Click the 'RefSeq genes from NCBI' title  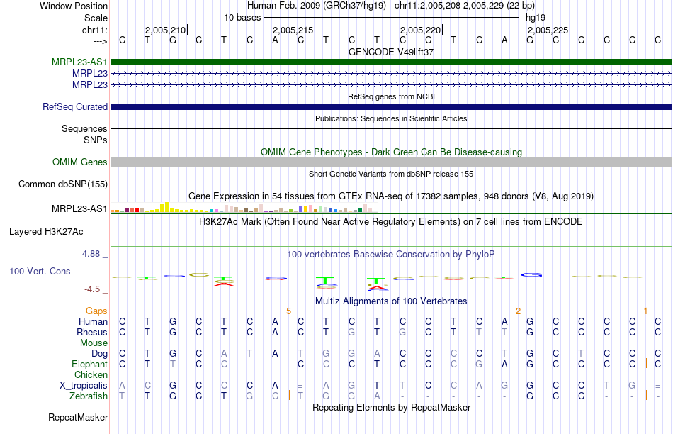pyautogui.click(x=391, y=96)
